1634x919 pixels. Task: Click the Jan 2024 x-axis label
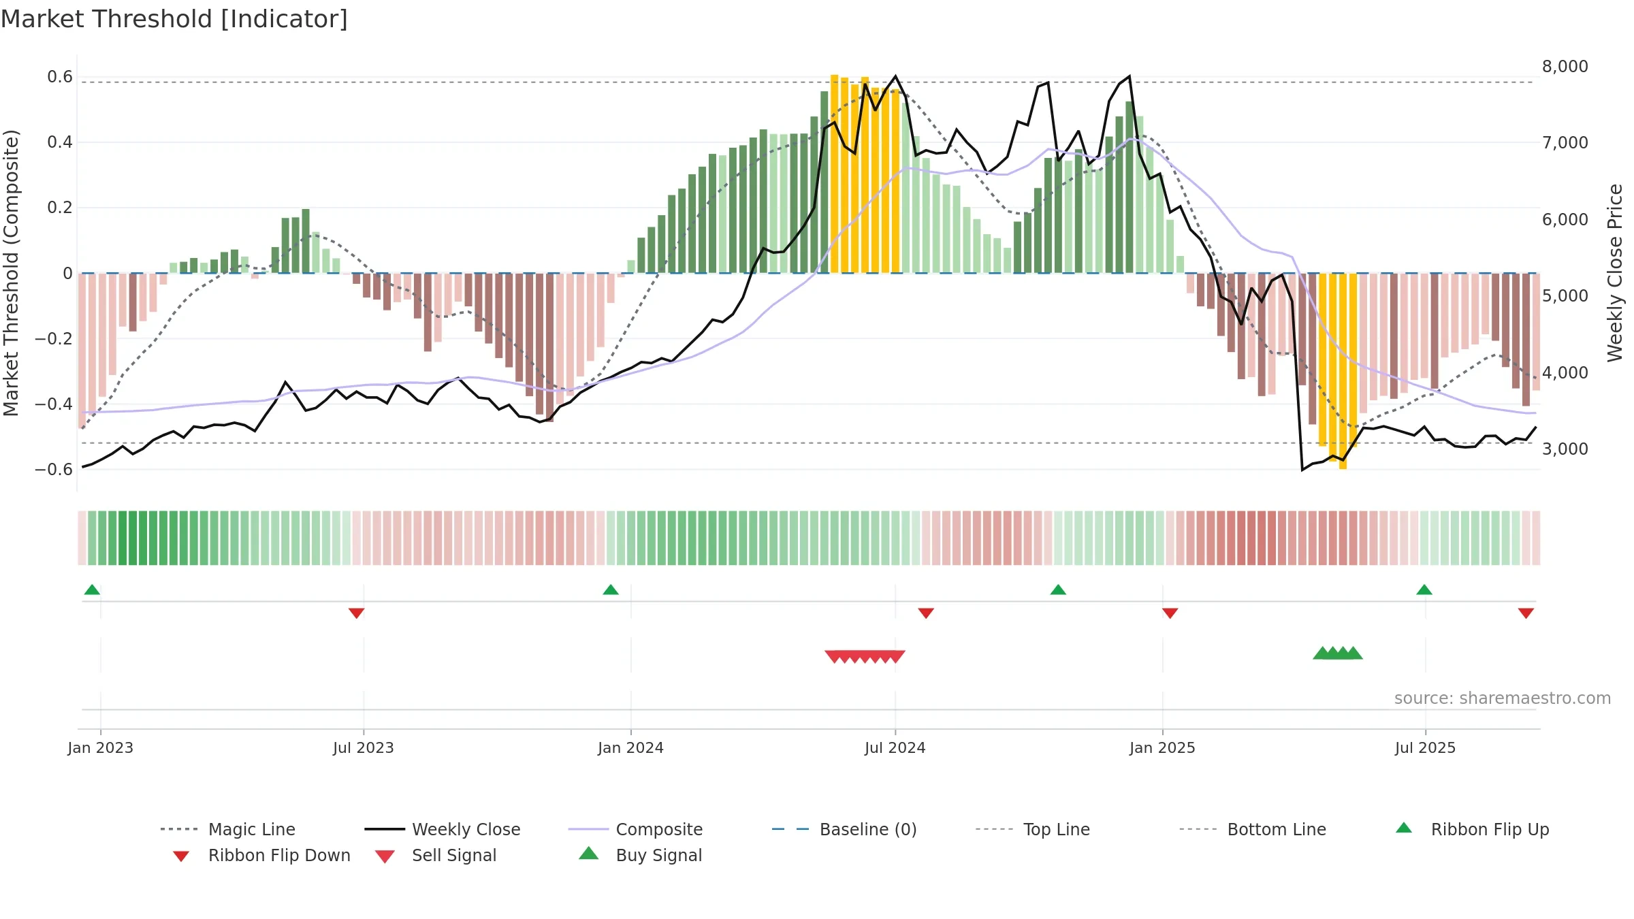(x=631, y=747)
